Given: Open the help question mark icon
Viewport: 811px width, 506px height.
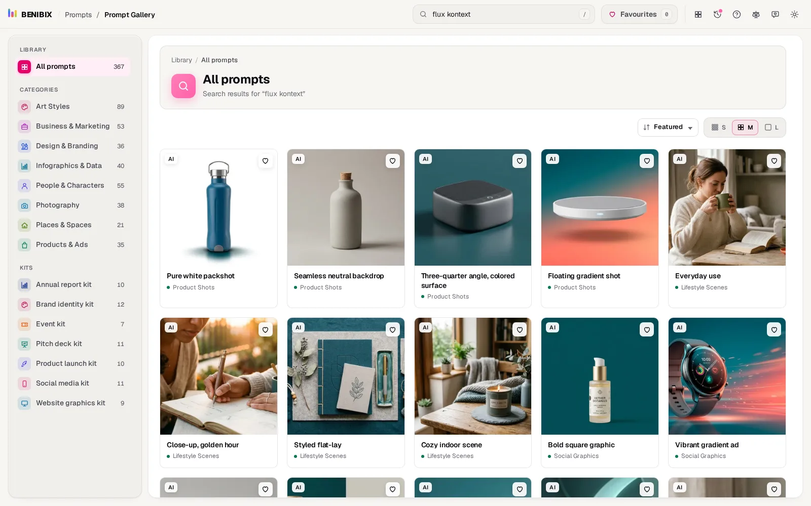Looking at the screenshot, I should coord(736,15).
